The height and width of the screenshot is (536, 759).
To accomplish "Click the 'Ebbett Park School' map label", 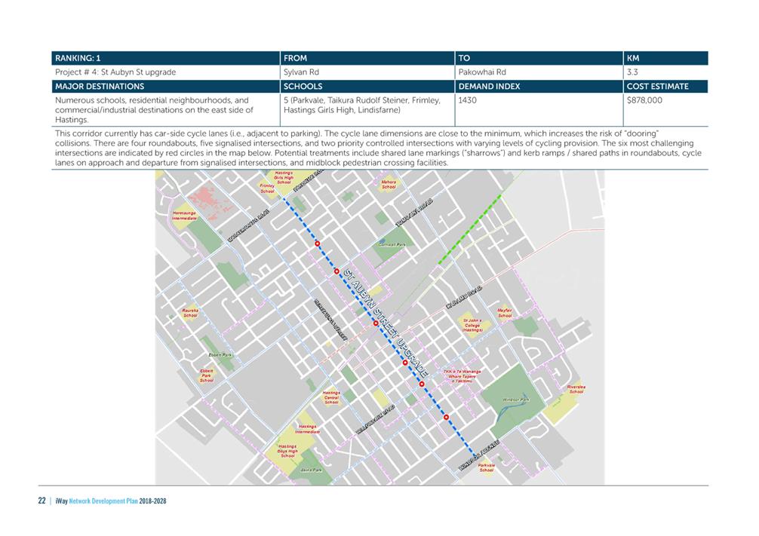I will pyautogui.click(x=207, y=376).
